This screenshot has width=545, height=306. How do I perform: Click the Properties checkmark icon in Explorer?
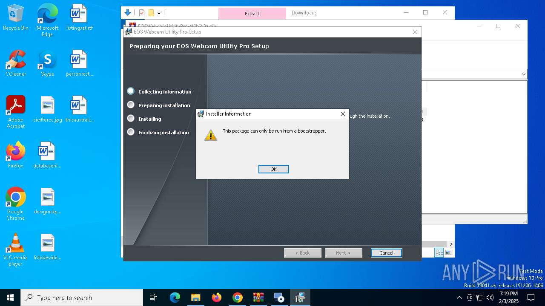(x=142, y=13)
